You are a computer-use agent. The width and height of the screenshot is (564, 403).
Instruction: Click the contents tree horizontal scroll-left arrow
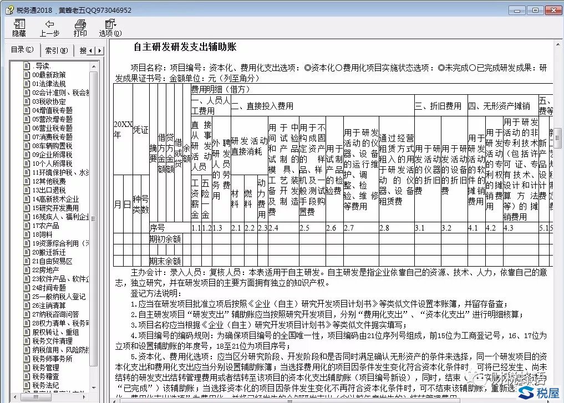[x=15, y=397]
